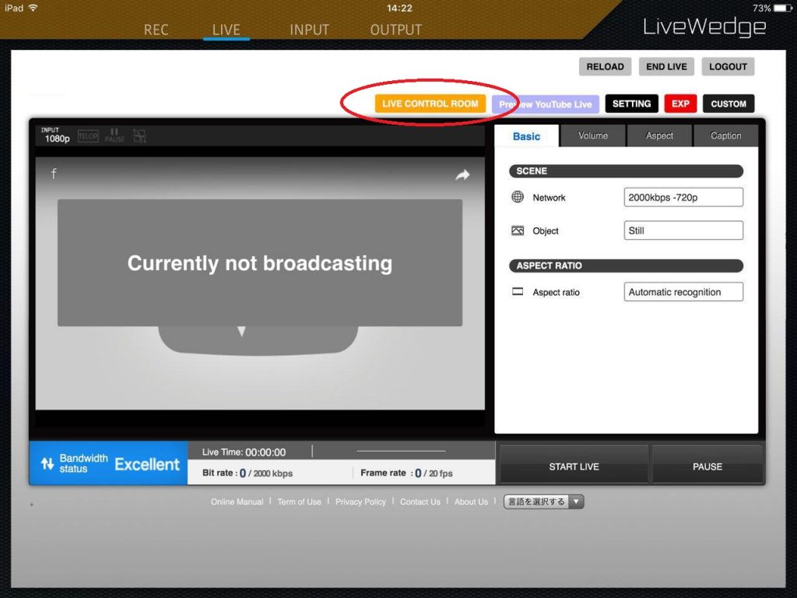Select the Basic settings tab
Viewport: 797px width, 598px height.
527,136
